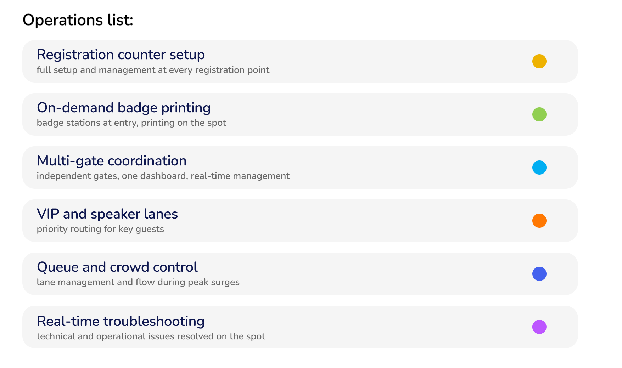Click 'independent gates, one dashboard' description text
The image size is (622, 368).
click(163, 176)
